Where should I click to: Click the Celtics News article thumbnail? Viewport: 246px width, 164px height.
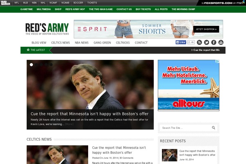click(57, 155)
